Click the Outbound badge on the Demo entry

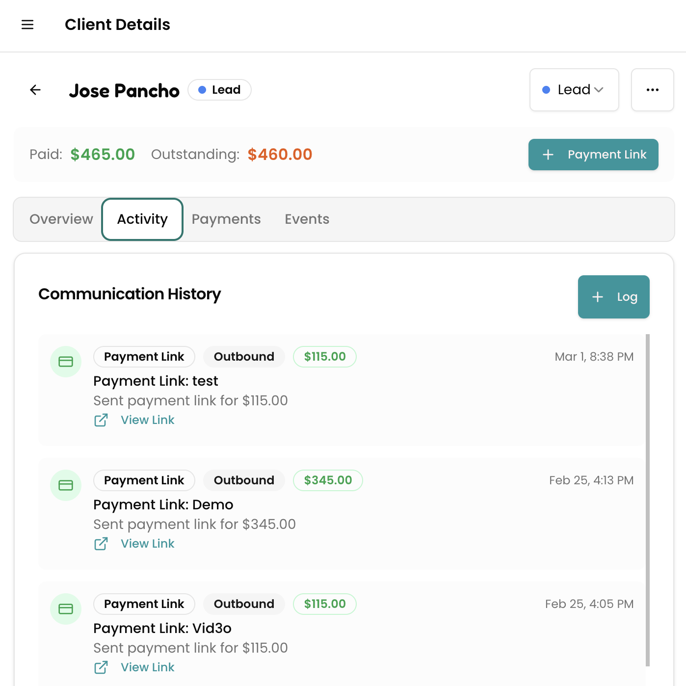pos(244,480)
